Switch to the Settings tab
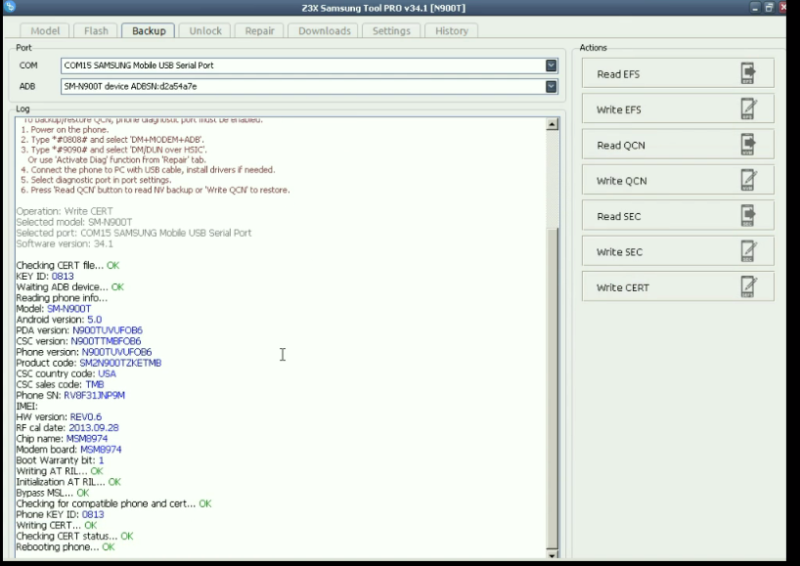The height and width of the screenshot is (566, 800). click(x=391, y=30)
